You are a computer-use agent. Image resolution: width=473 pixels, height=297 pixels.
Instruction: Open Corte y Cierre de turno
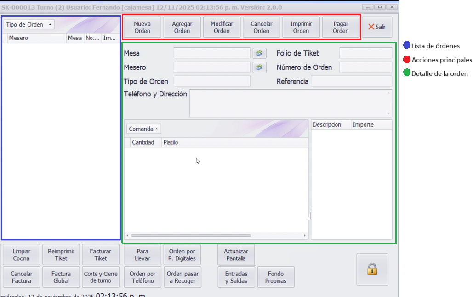101,277
